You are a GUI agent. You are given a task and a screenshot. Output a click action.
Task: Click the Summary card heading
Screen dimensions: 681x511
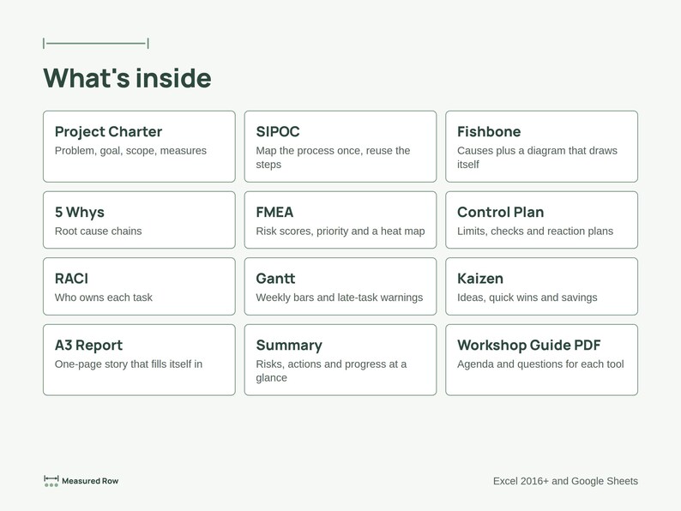coord(289,346)
